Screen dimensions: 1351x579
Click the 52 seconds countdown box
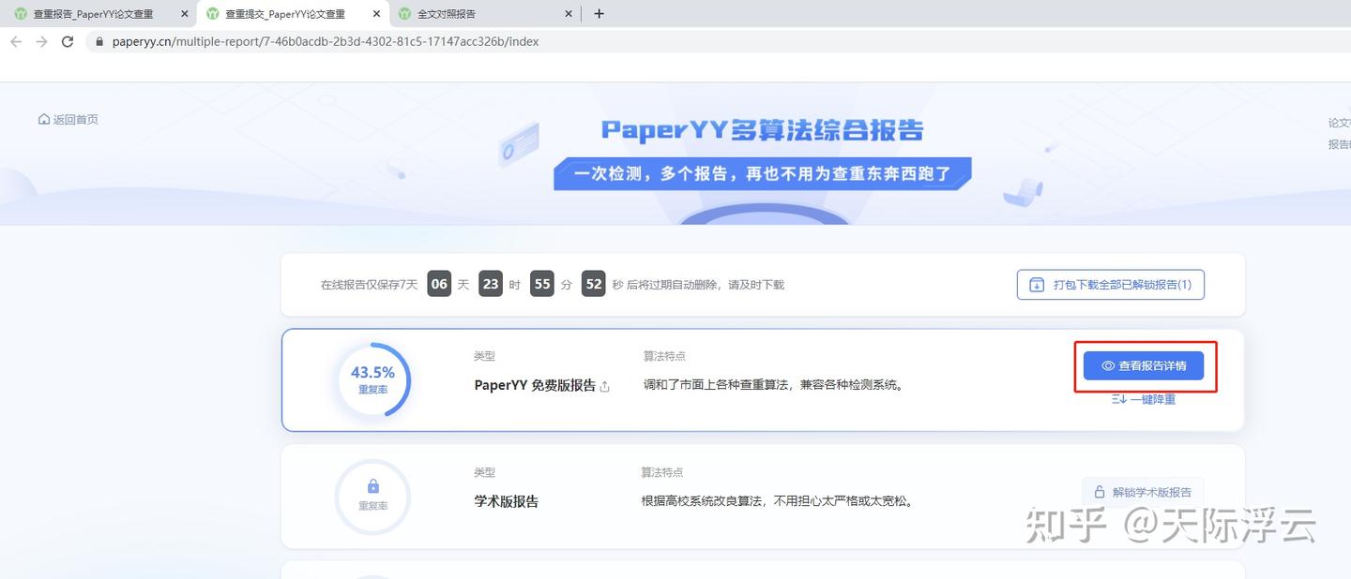[x=593, y=284]
